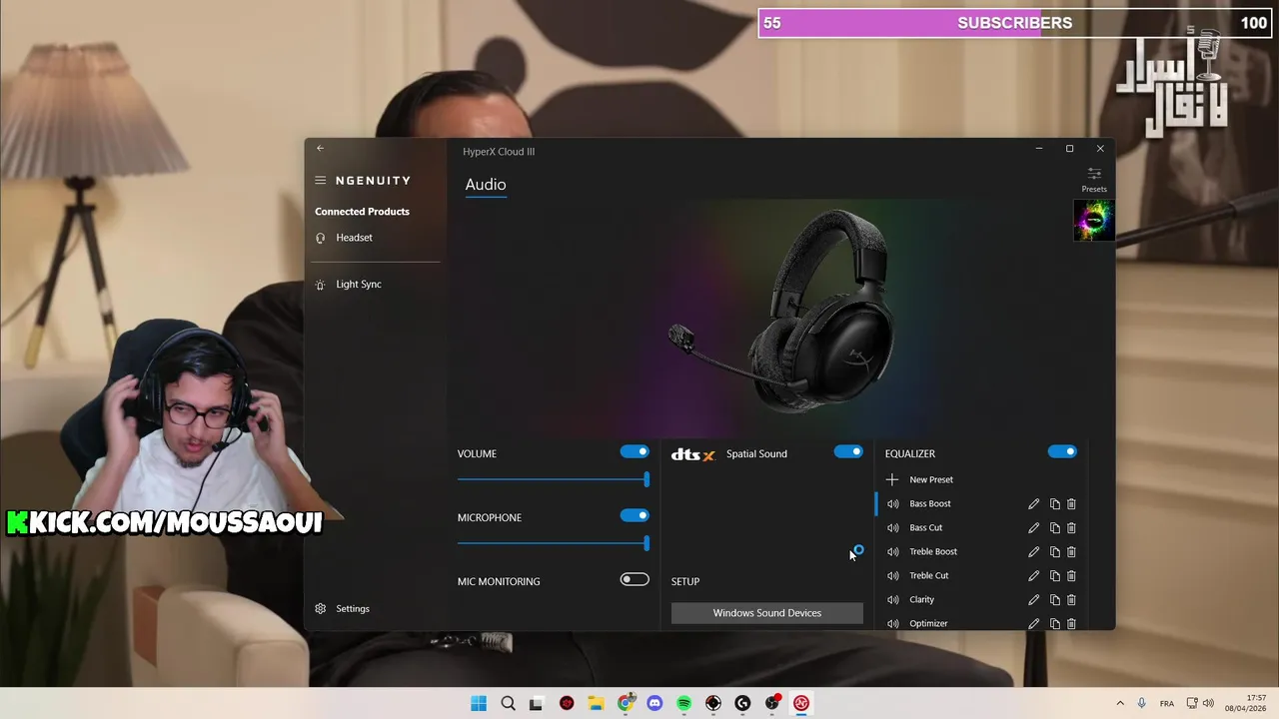Image resolution: width=1279 pixels, height=719 pixels.
Task: Click the tray microphone icon
Action: pyautogui.click(x=1142, y=703)
